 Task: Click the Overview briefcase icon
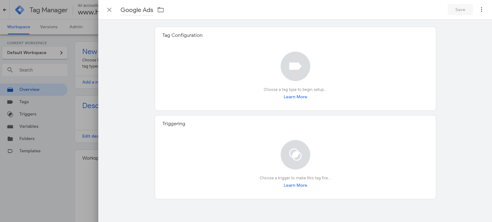click(10, 90)
